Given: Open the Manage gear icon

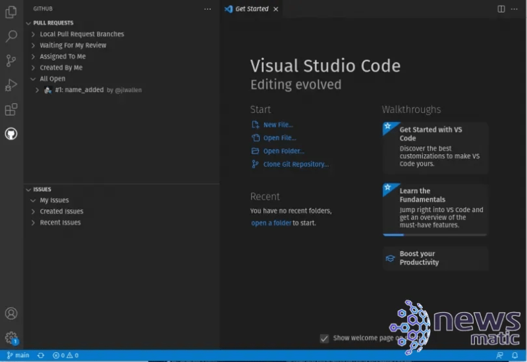Looking at the screenshot, I should 11,338.
